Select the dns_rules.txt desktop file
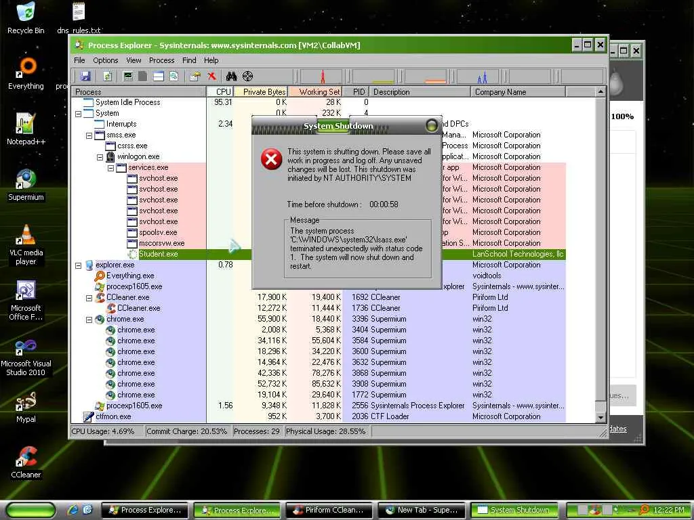 click(79, 18)
